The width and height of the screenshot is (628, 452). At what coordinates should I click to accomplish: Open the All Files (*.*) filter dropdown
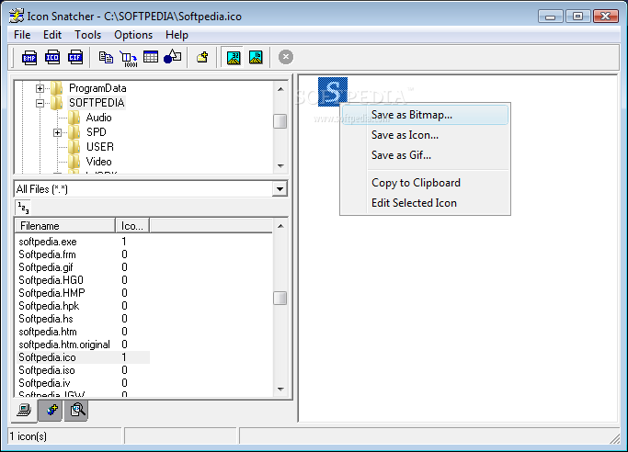point(280,189)
